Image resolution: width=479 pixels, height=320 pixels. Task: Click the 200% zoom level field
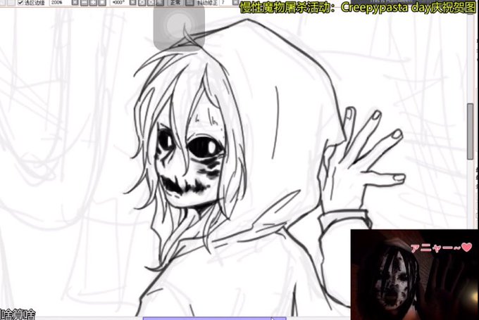[60, 2]
